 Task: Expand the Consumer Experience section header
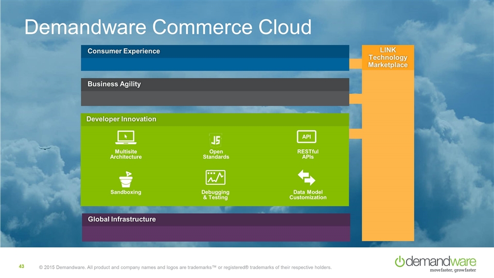tap(123, 51)
